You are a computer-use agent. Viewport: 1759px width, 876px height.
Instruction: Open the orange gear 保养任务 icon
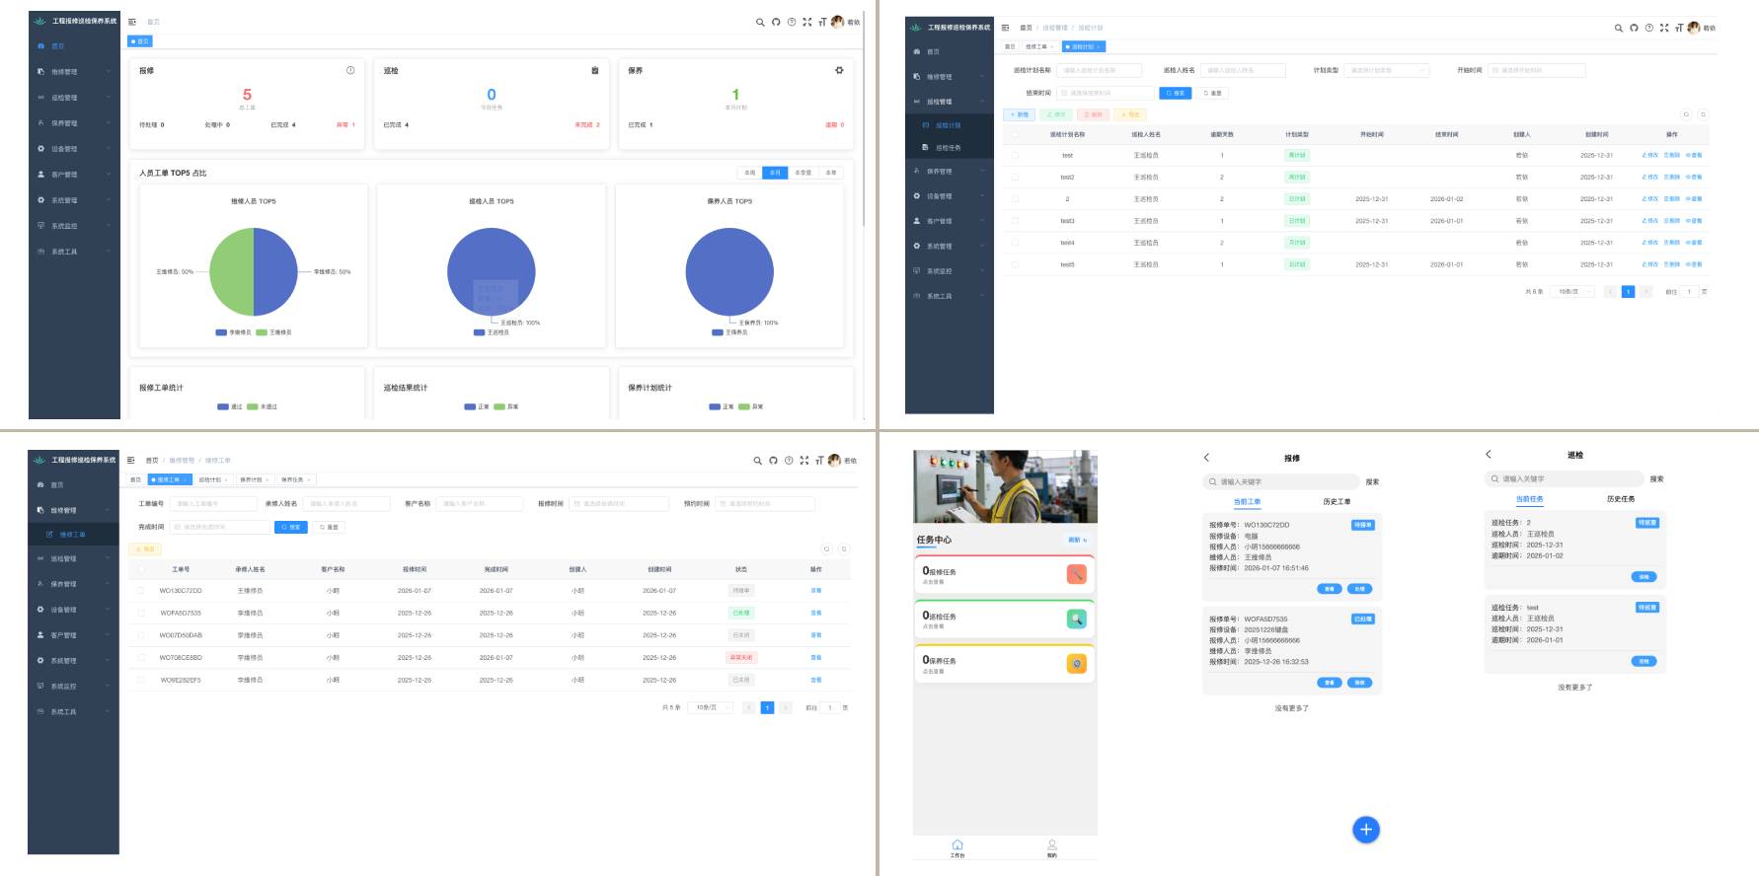tap(1076, 663)
